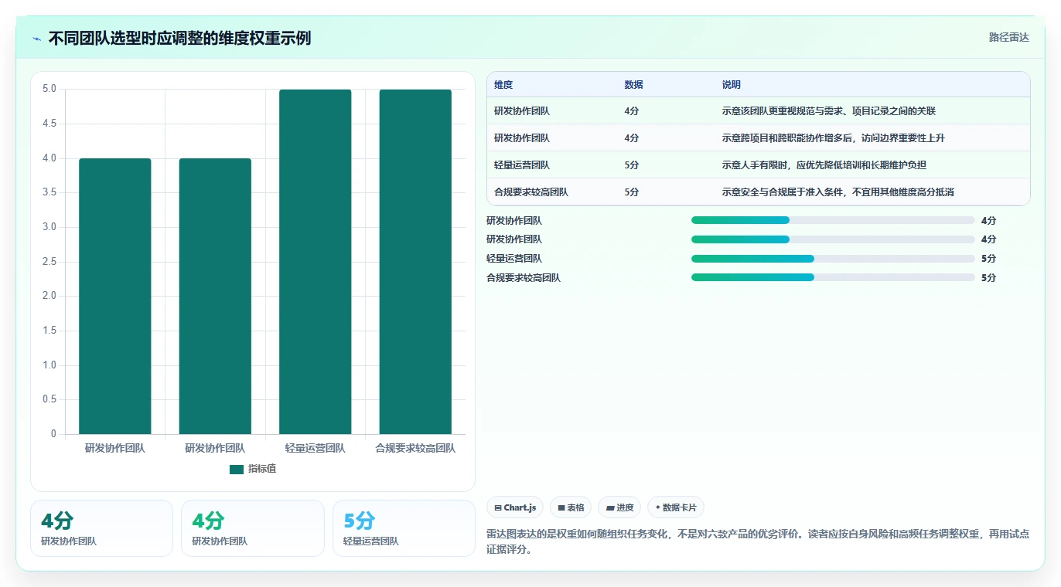Click the 合规要求较高团队 bar in the chart
This screenshot has height=587, width=1061.
tap(415, 262)
